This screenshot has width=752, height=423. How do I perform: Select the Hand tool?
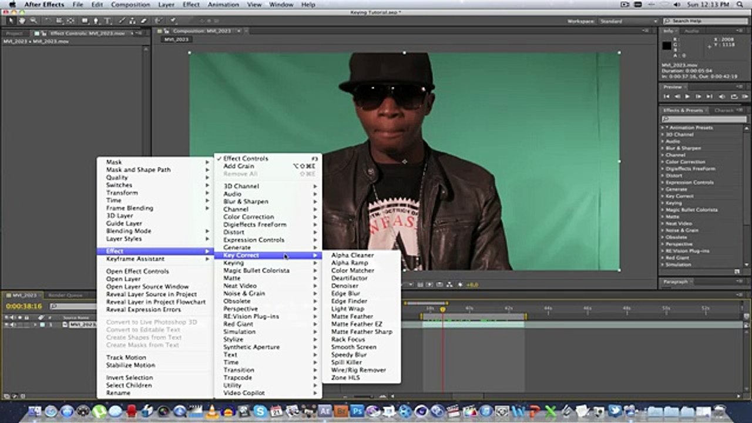22,21
